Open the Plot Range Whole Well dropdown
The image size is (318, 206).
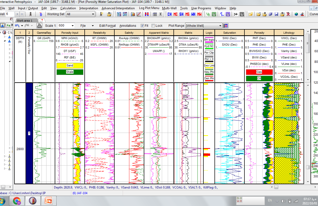(x=204, y=25)
